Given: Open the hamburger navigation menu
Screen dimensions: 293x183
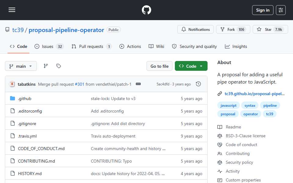Looking at the screenshot, I should [x=12, y=10].
